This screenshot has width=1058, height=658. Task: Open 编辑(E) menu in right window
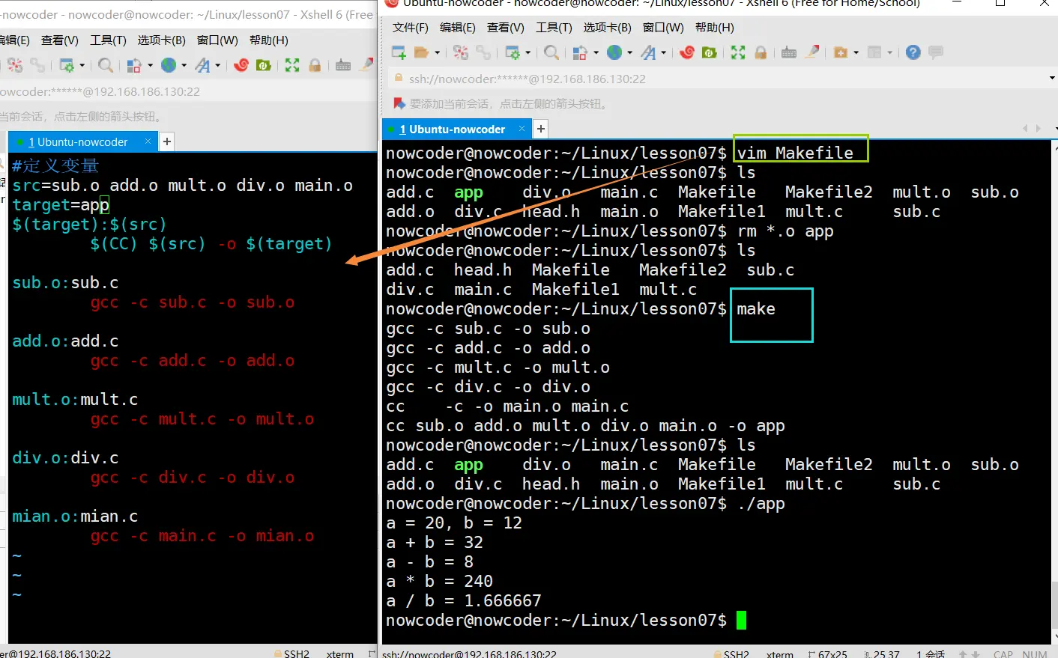click(458, 28)
